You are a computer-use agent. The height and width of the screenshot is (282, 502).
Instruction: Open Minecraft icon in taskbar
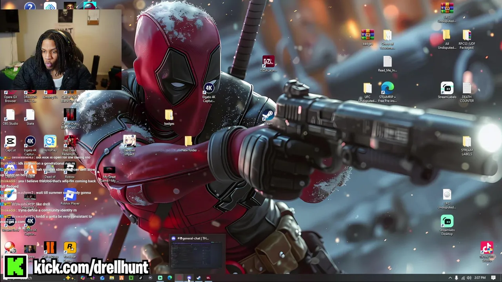(x=131, y=278)
